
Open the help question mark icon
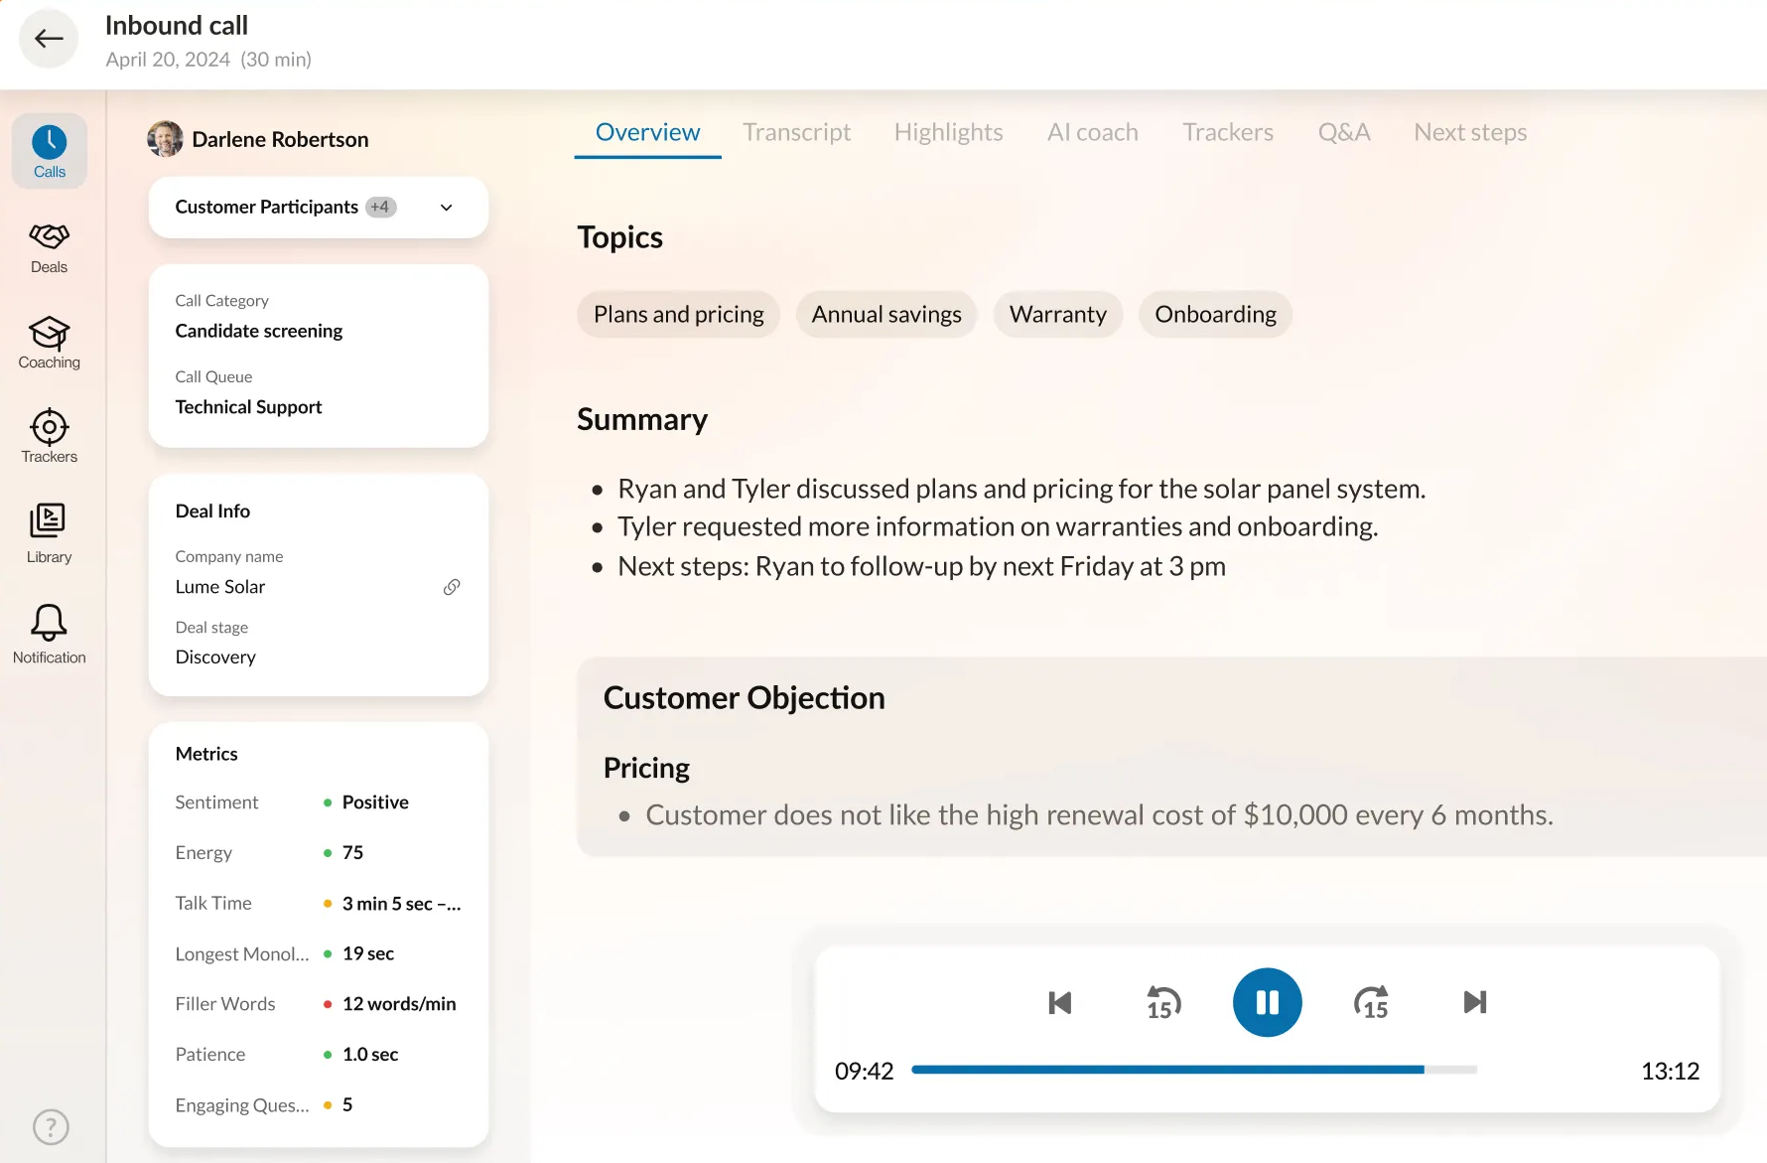click(51, 1126)
